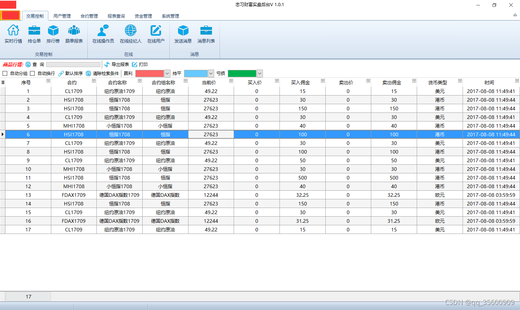Screen dimensions: 520x310
Task: Click the 默认排序 default sort icon
Action: coord(61,74)
